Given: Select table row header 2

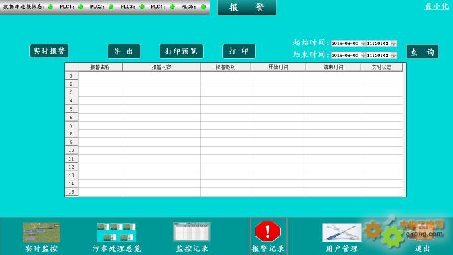Looking at the screenshot, I should [x=72, y=84].
